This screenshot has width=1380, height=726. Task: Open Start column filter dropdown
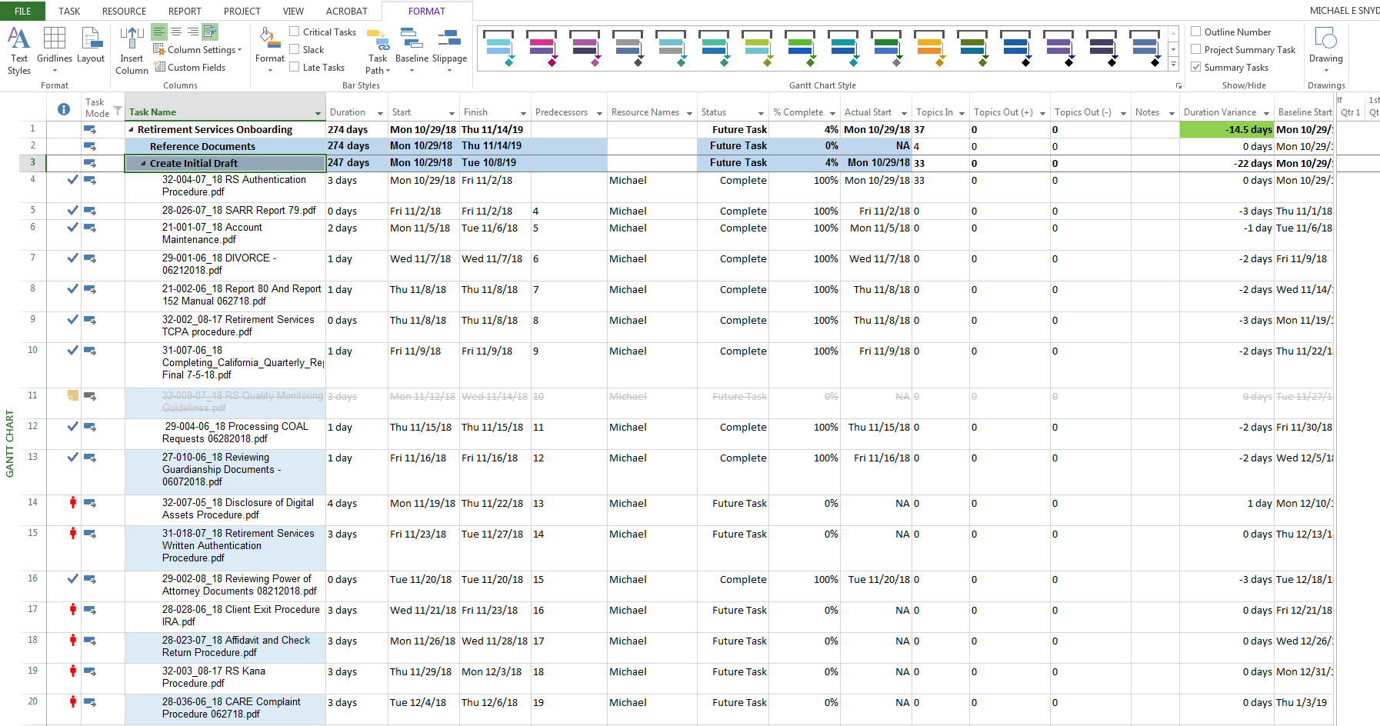[452, 113]
